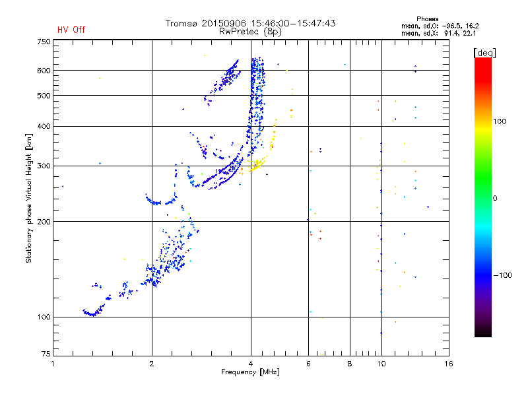The image size is (528, 396).
Task: Click the x-axis '10' frequency label
Action: pos(381,364)
